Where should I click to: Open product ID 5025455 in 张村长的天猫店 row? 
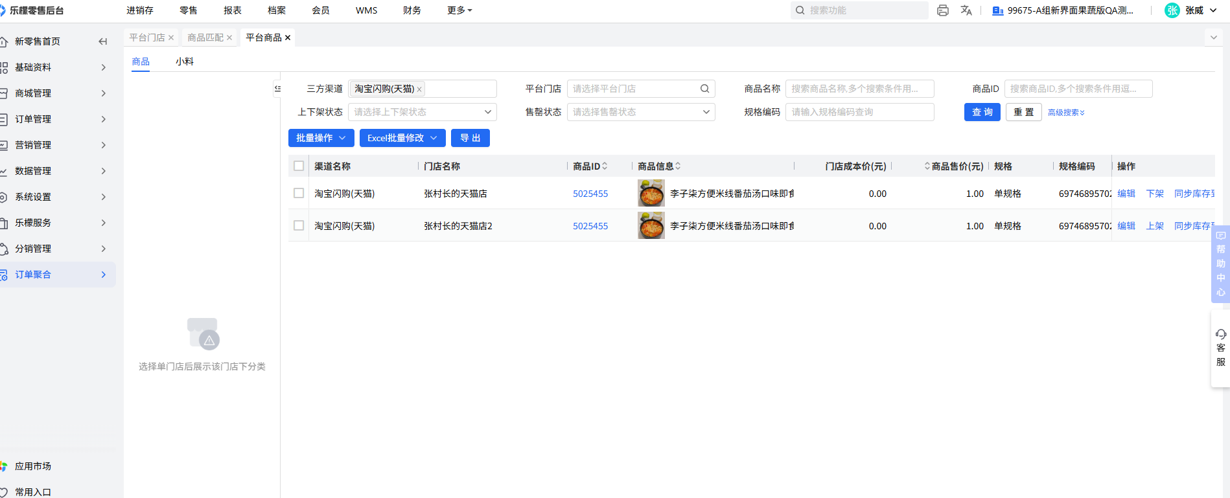pos(590,194)
